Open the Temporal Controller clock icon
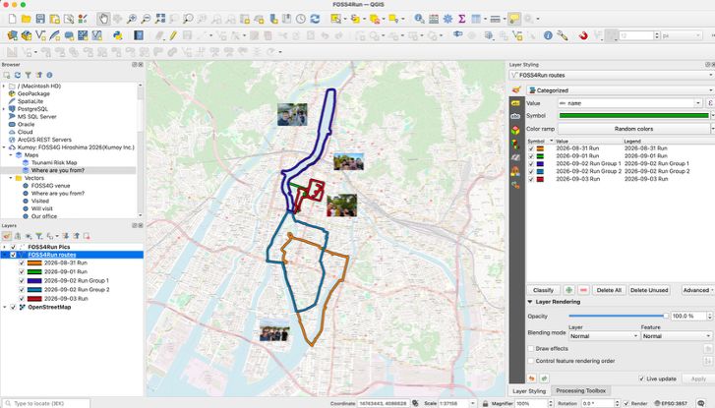Viewport: 715px width, 408px height. point(301,19)
